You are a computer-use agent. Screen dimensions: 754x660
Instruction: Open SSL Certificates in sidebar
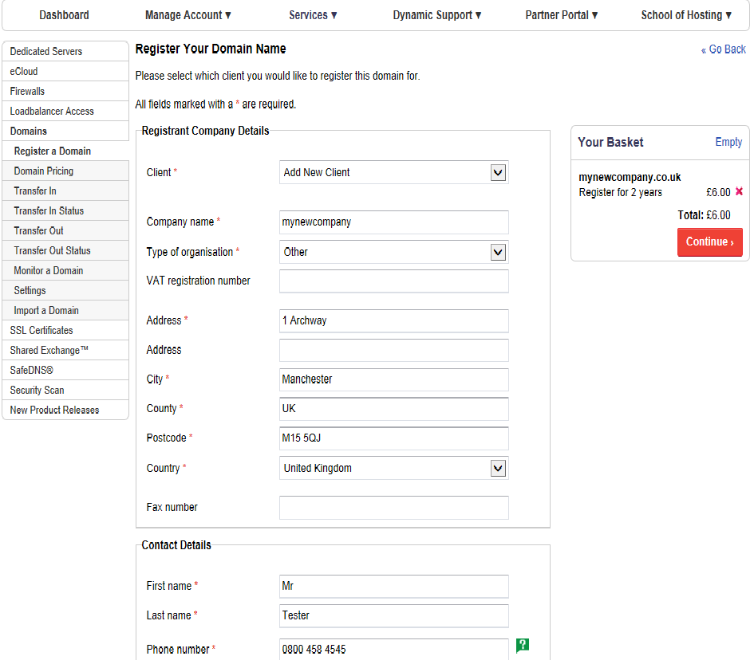[65, 331]
